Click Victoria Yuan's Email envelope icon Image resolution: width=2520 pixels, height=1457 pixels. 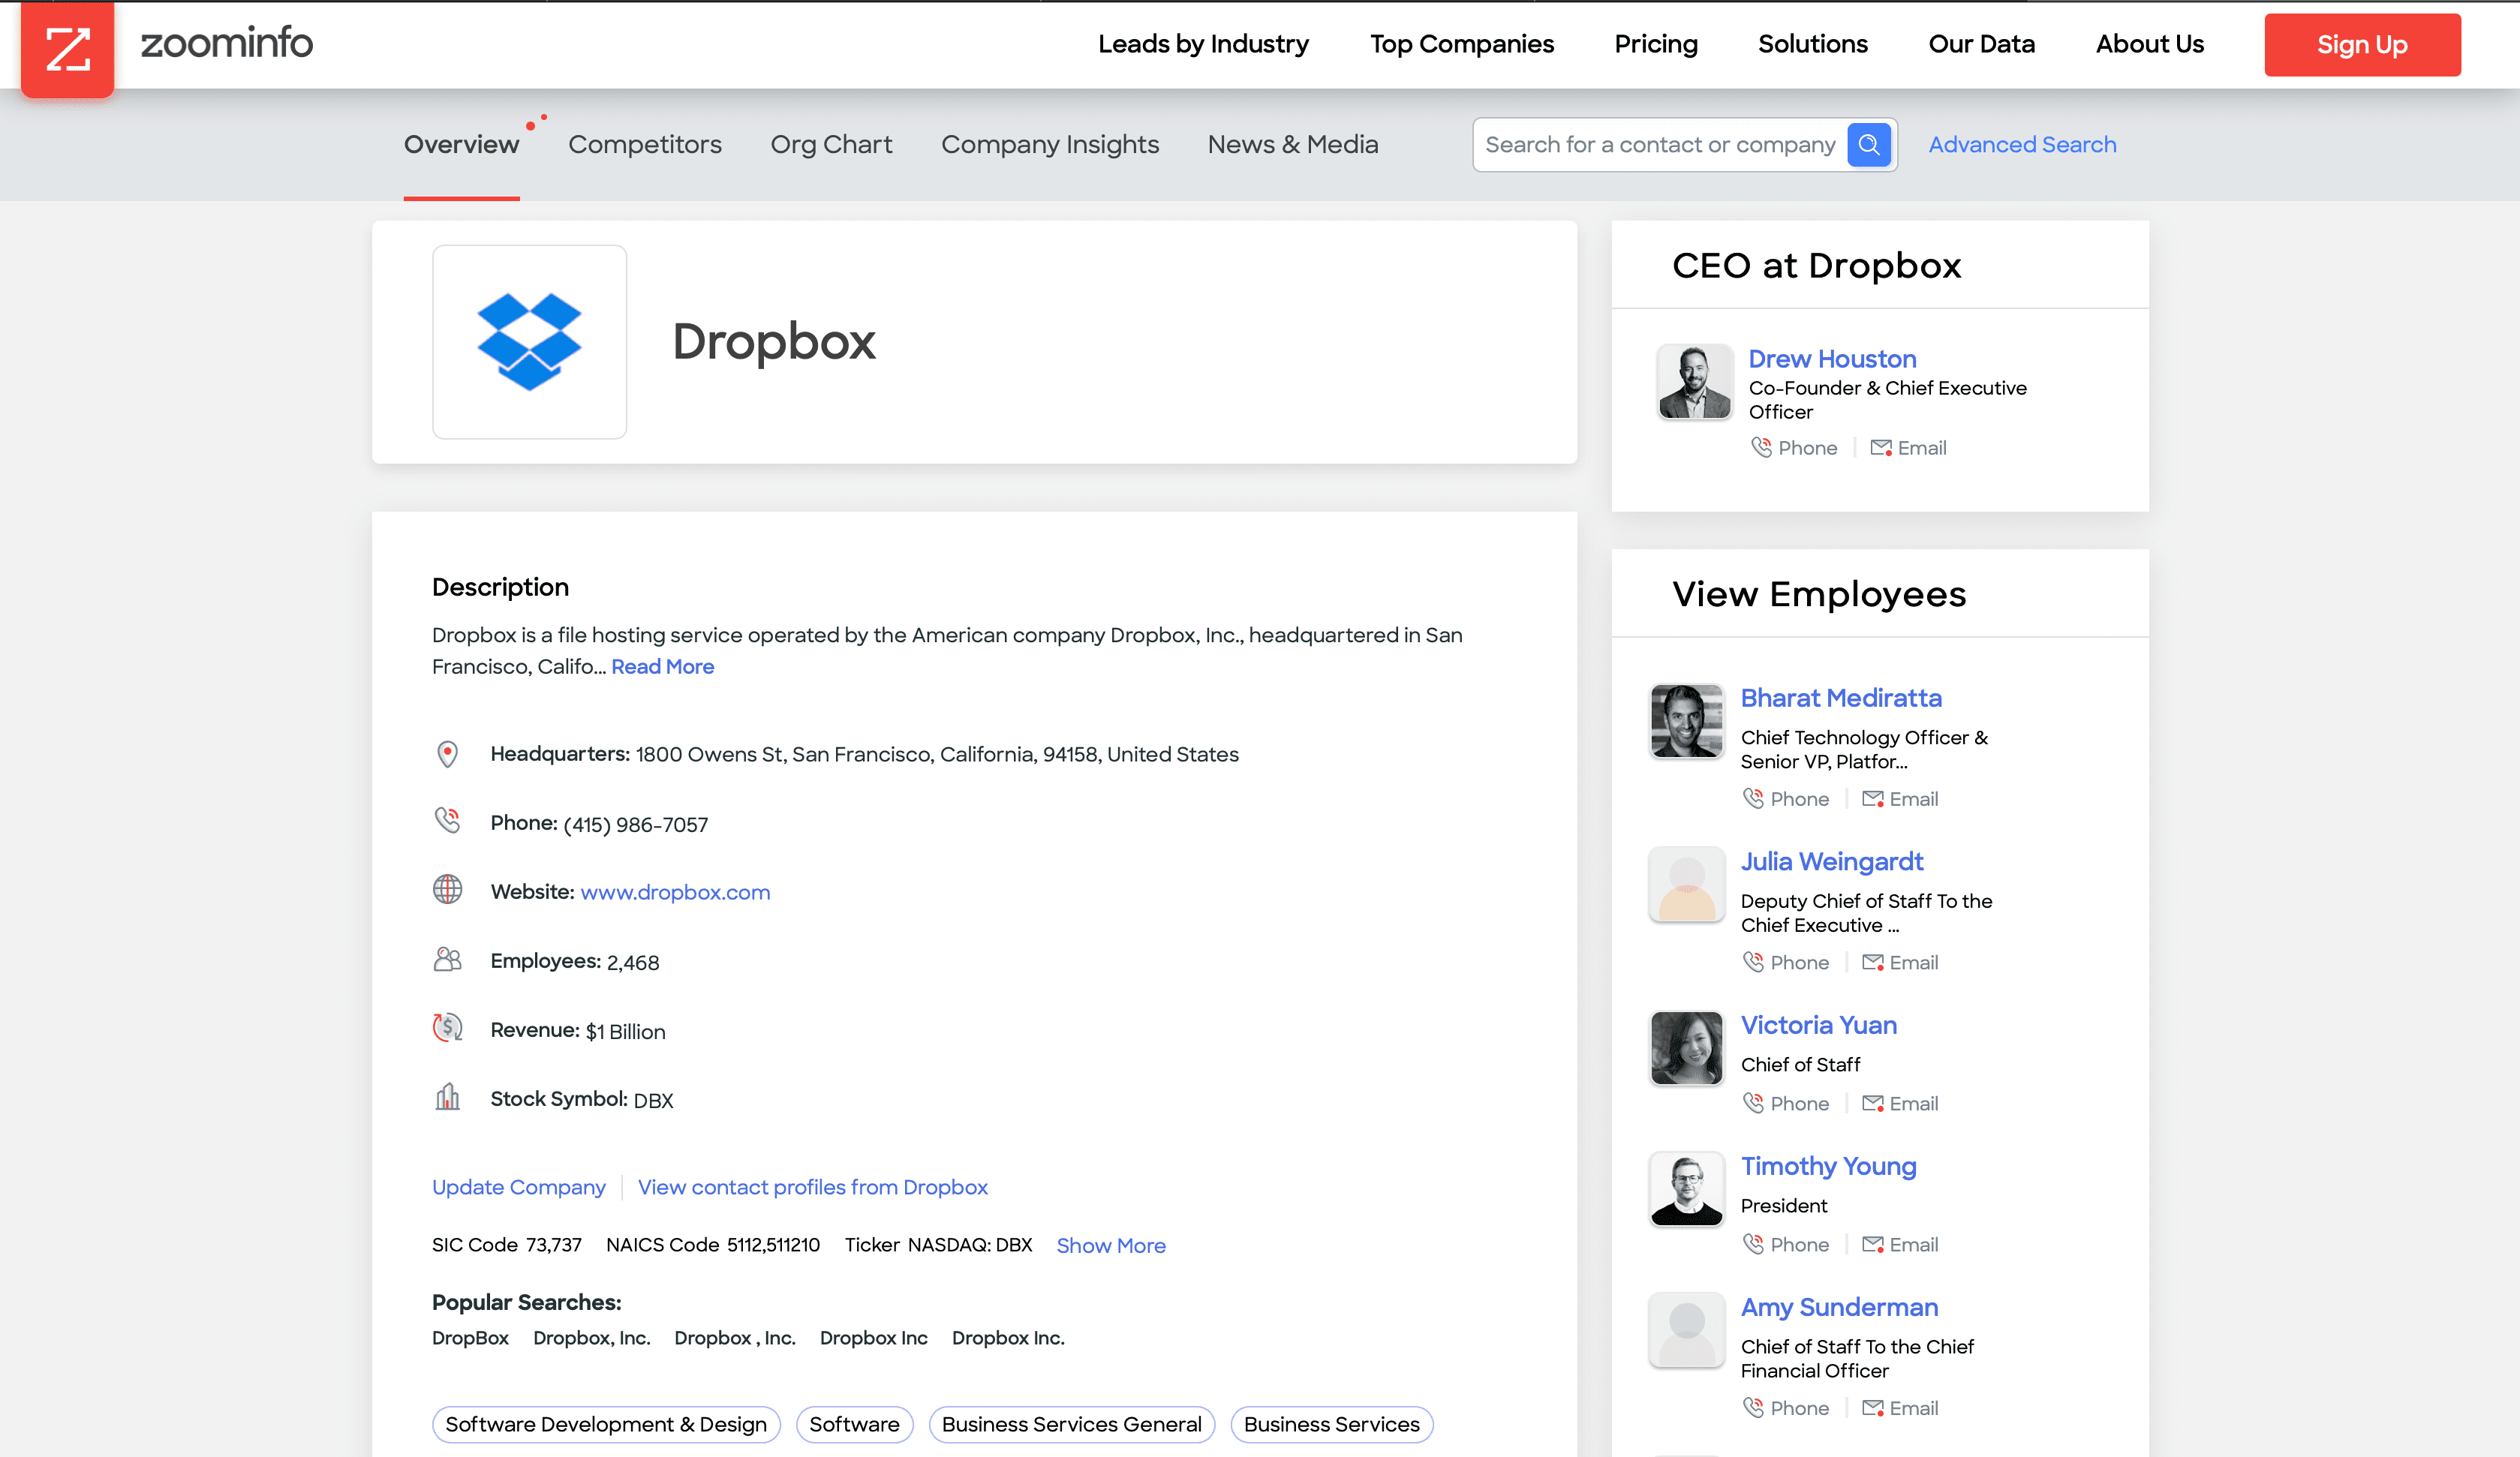pyautogui.click(x=1872, y=1103)
